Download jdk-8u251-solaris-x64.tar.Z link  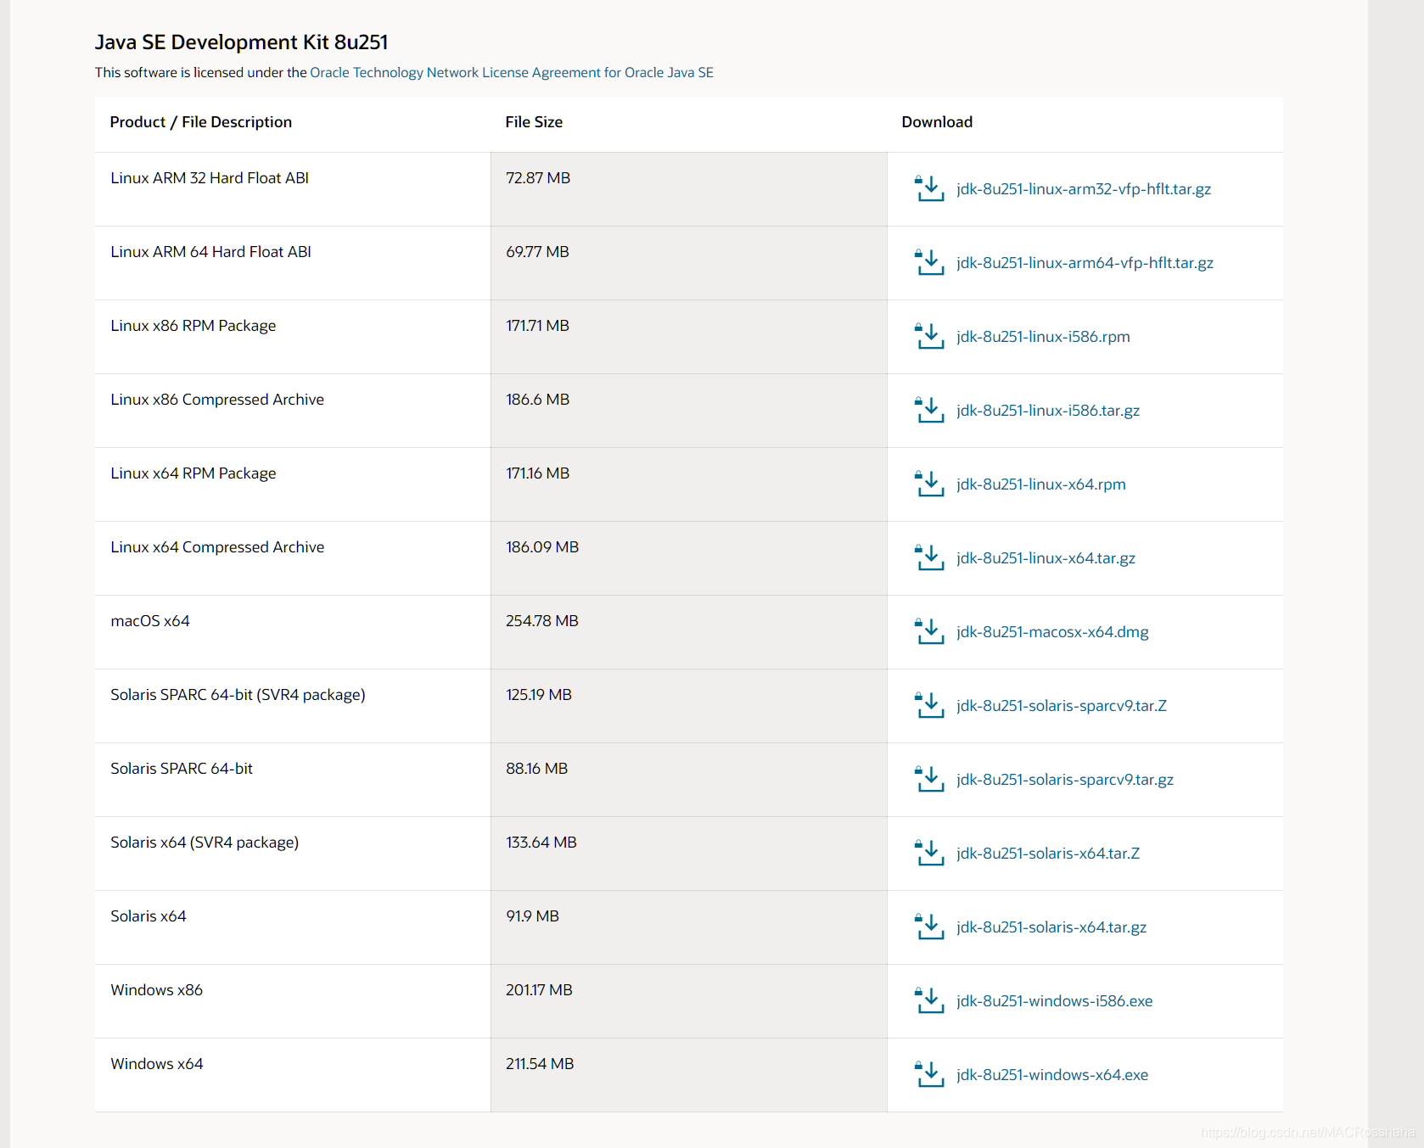[x=1048, y=854]
